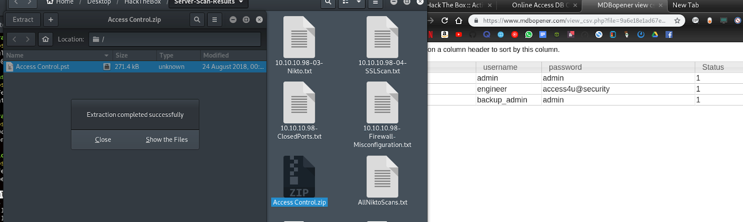Navigate to Desktop folder in path bar
The height and width of the screenshot is (222, 743).
[x=99, y=2]
